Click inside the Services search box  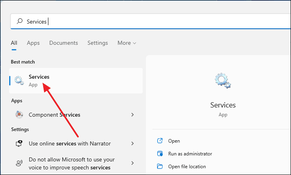pyautogui.click(x=151, y=21)
